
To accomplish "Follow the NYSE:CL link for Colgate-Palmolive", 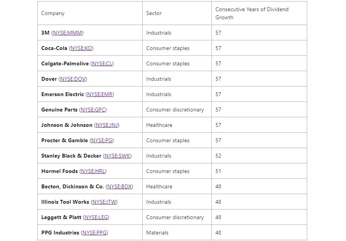I will [x=102, y=63].
